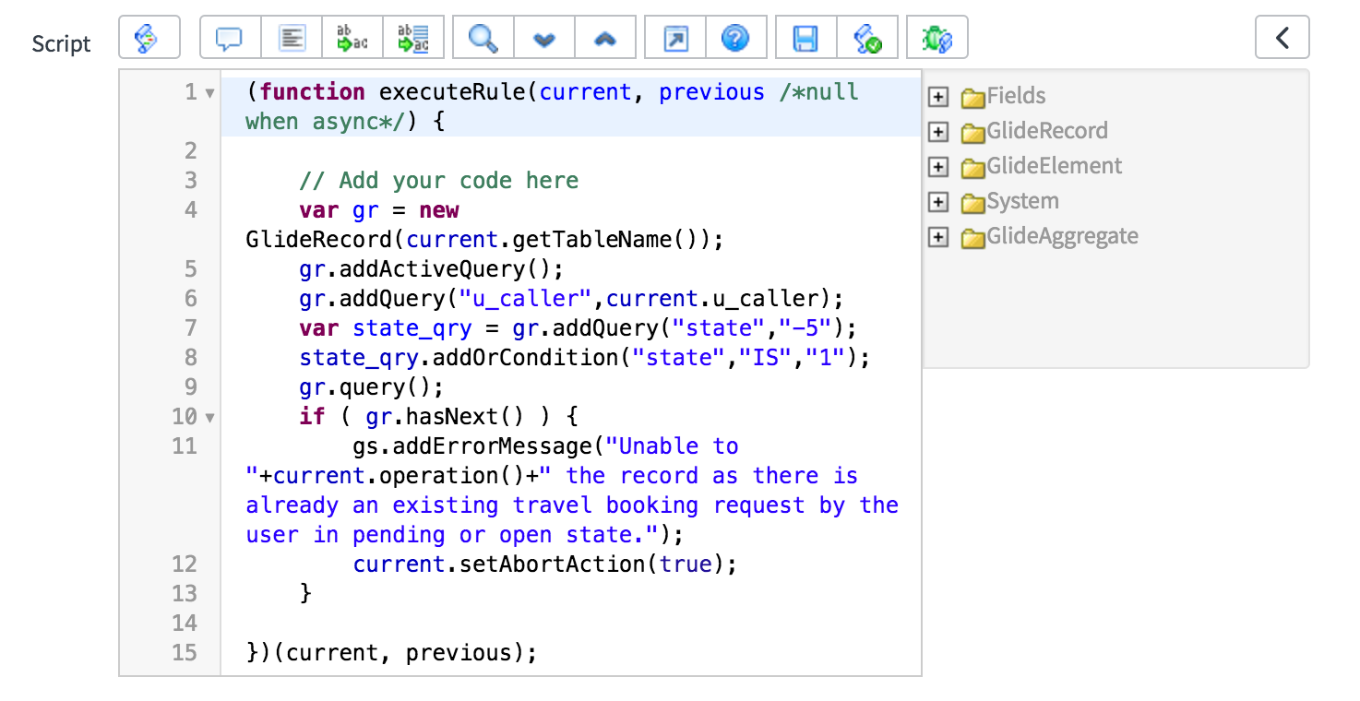The width and height of the screenshot is (1360, 701).
Task: Expand the GlideAggregate tree node
Action: [938, 236]
